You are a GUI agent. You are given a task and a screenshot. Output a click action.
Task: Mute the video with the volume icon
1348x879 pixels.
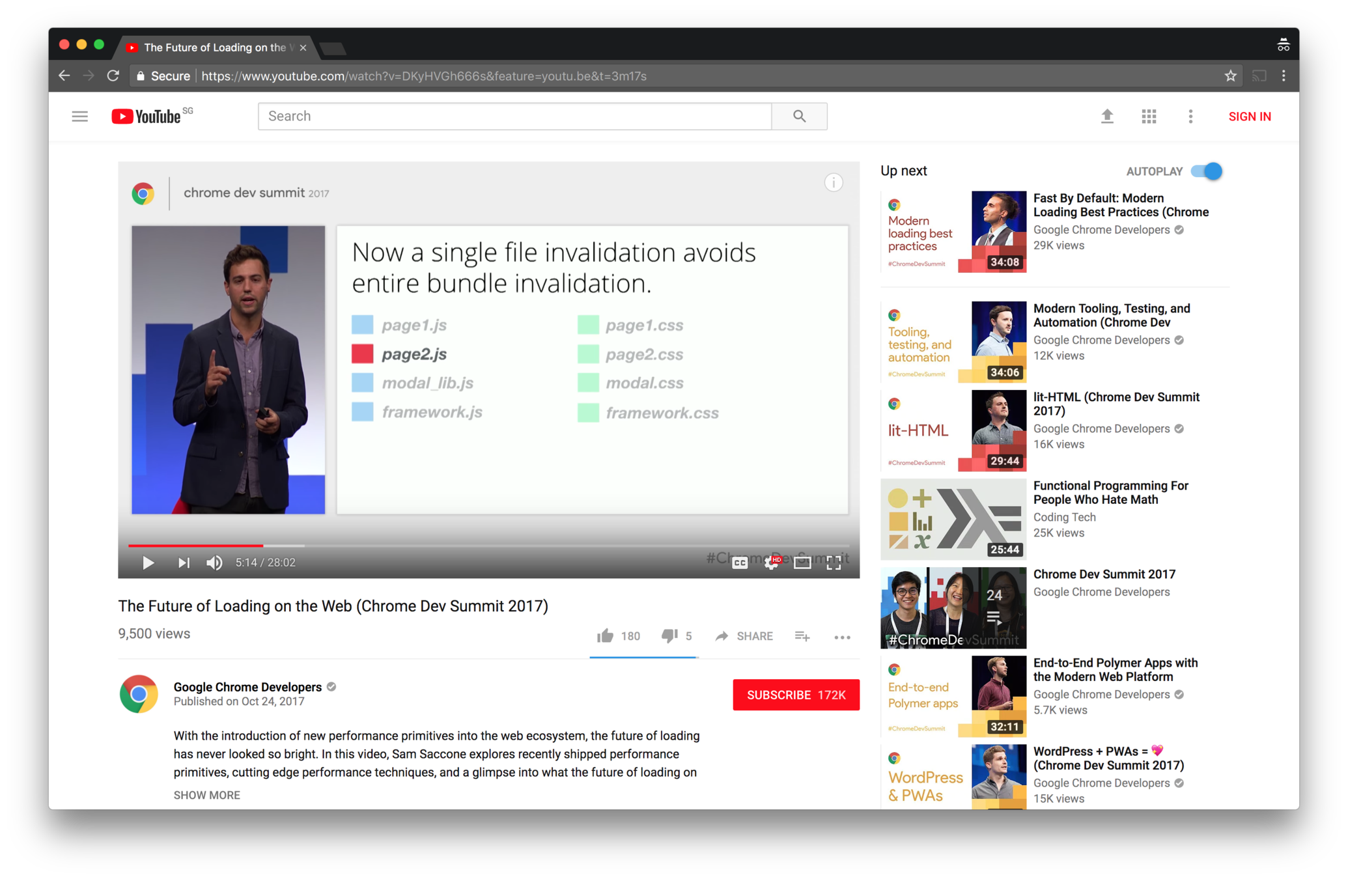[214, 563]
